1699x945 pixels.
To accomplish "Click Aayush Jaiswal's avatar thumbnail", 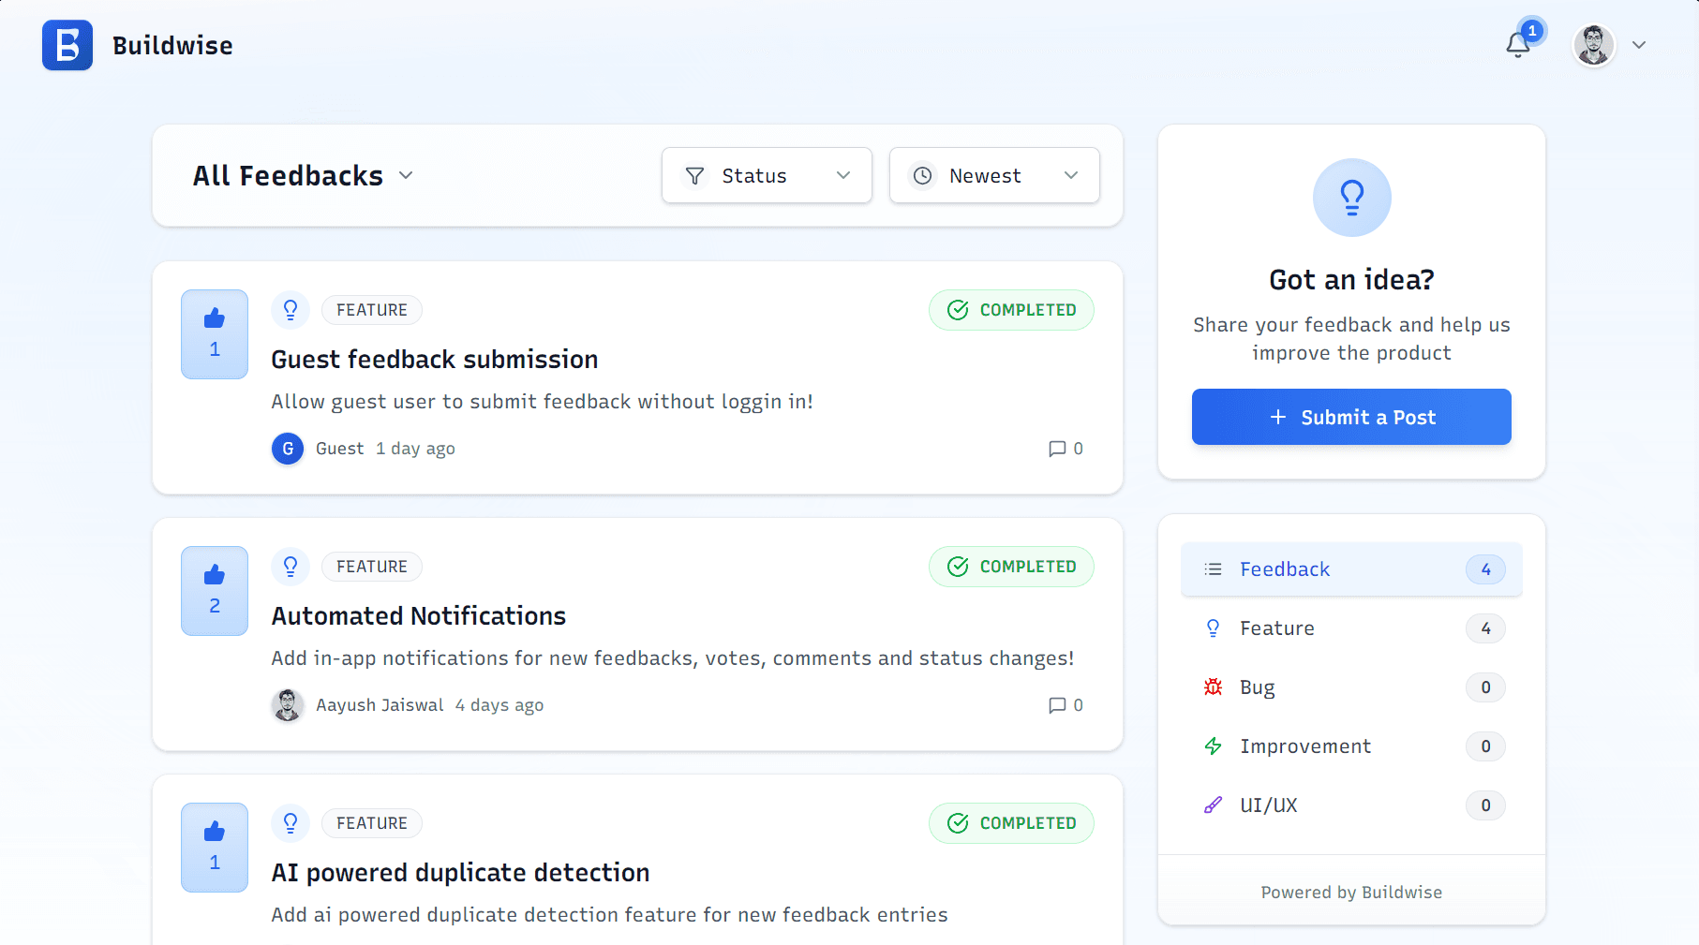I will point(288,705).
